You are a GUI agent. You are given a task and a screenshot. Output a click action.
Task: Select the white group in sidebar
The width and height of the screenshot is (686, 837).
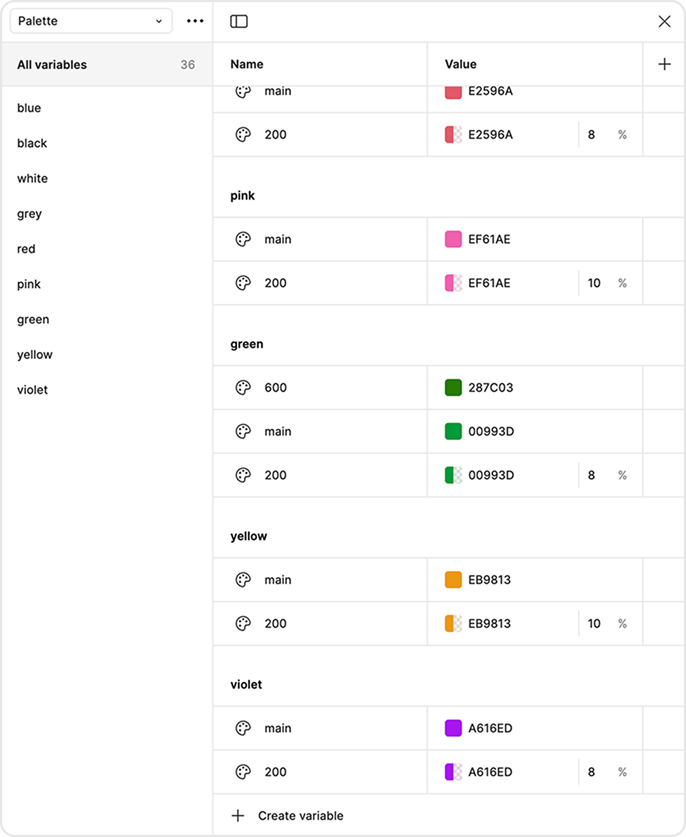coord(32,178)
